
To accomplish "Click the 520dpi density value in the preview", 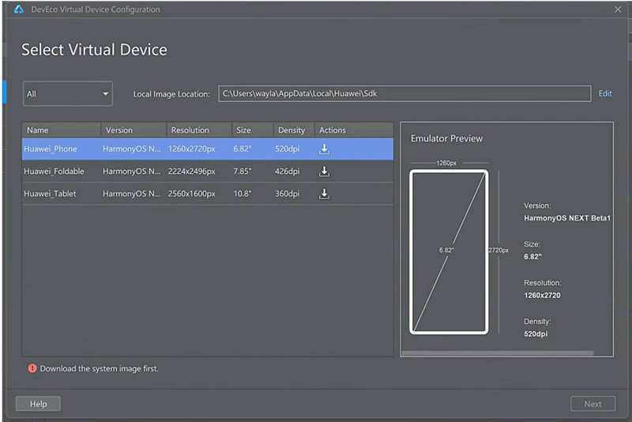I will (536, 333).
